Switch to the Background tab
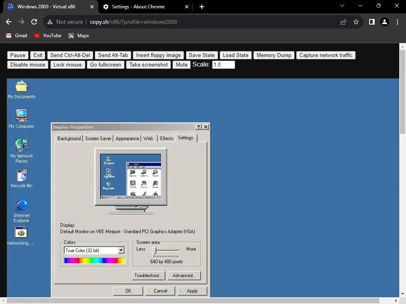The height and width of the screenshot is (304, 406). click(x=69, y=139)
